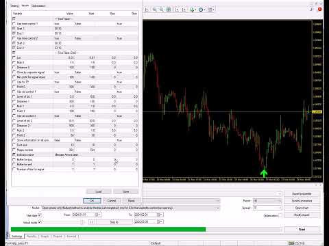Click the Cancel button in dialog
This screenshot has height=246, width=329.
click(x=112, y=201)
